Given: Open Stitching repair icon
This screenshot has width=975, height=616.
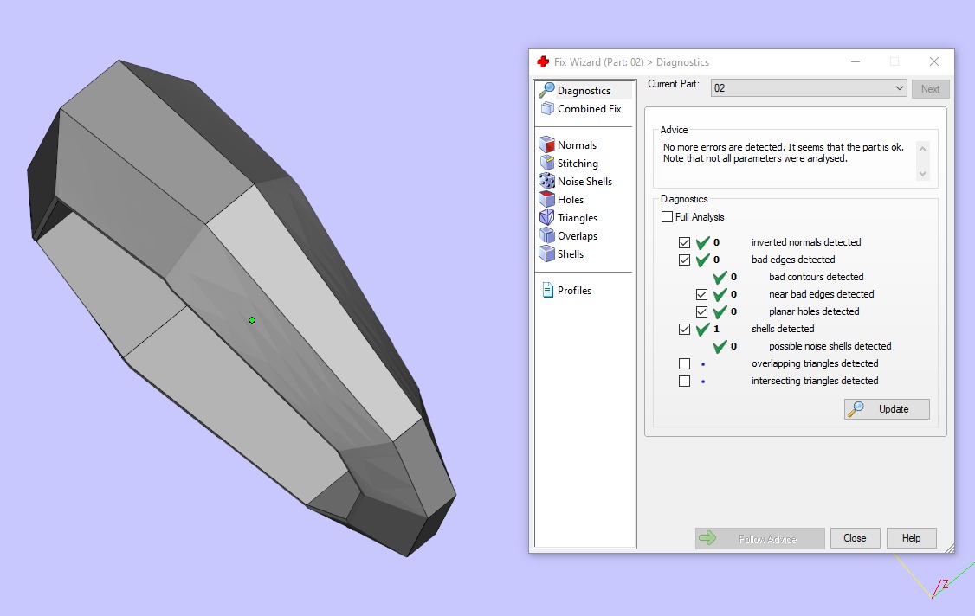Looking at the screenshot, I should (x=546, y=163).
